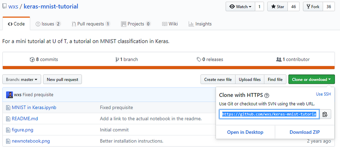Collapse the Clone or download dropdown
The height and width of the screenshot is (149, 340).
pyautogui.click(x=311, y=79)
